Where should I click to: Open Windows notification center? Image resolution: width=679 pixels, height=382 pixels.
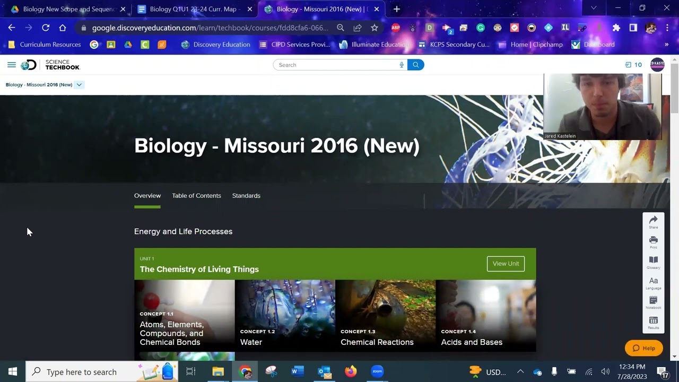663,372
